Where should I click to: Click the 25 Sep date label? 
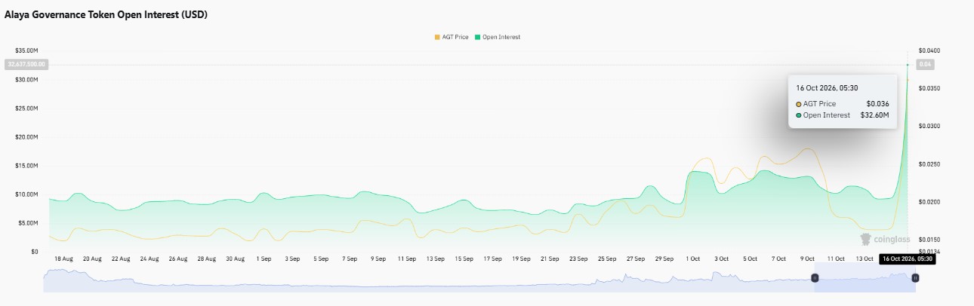click(x=606, y=259)
